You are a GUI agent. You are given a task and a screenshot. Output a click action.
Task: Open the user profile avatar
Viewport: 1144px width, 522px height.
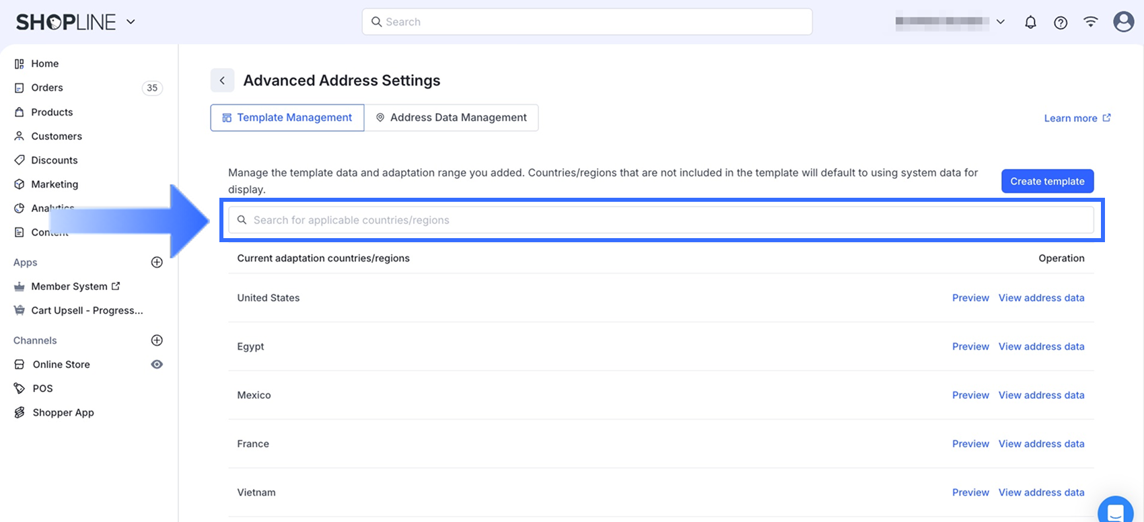pos(1123,22)
